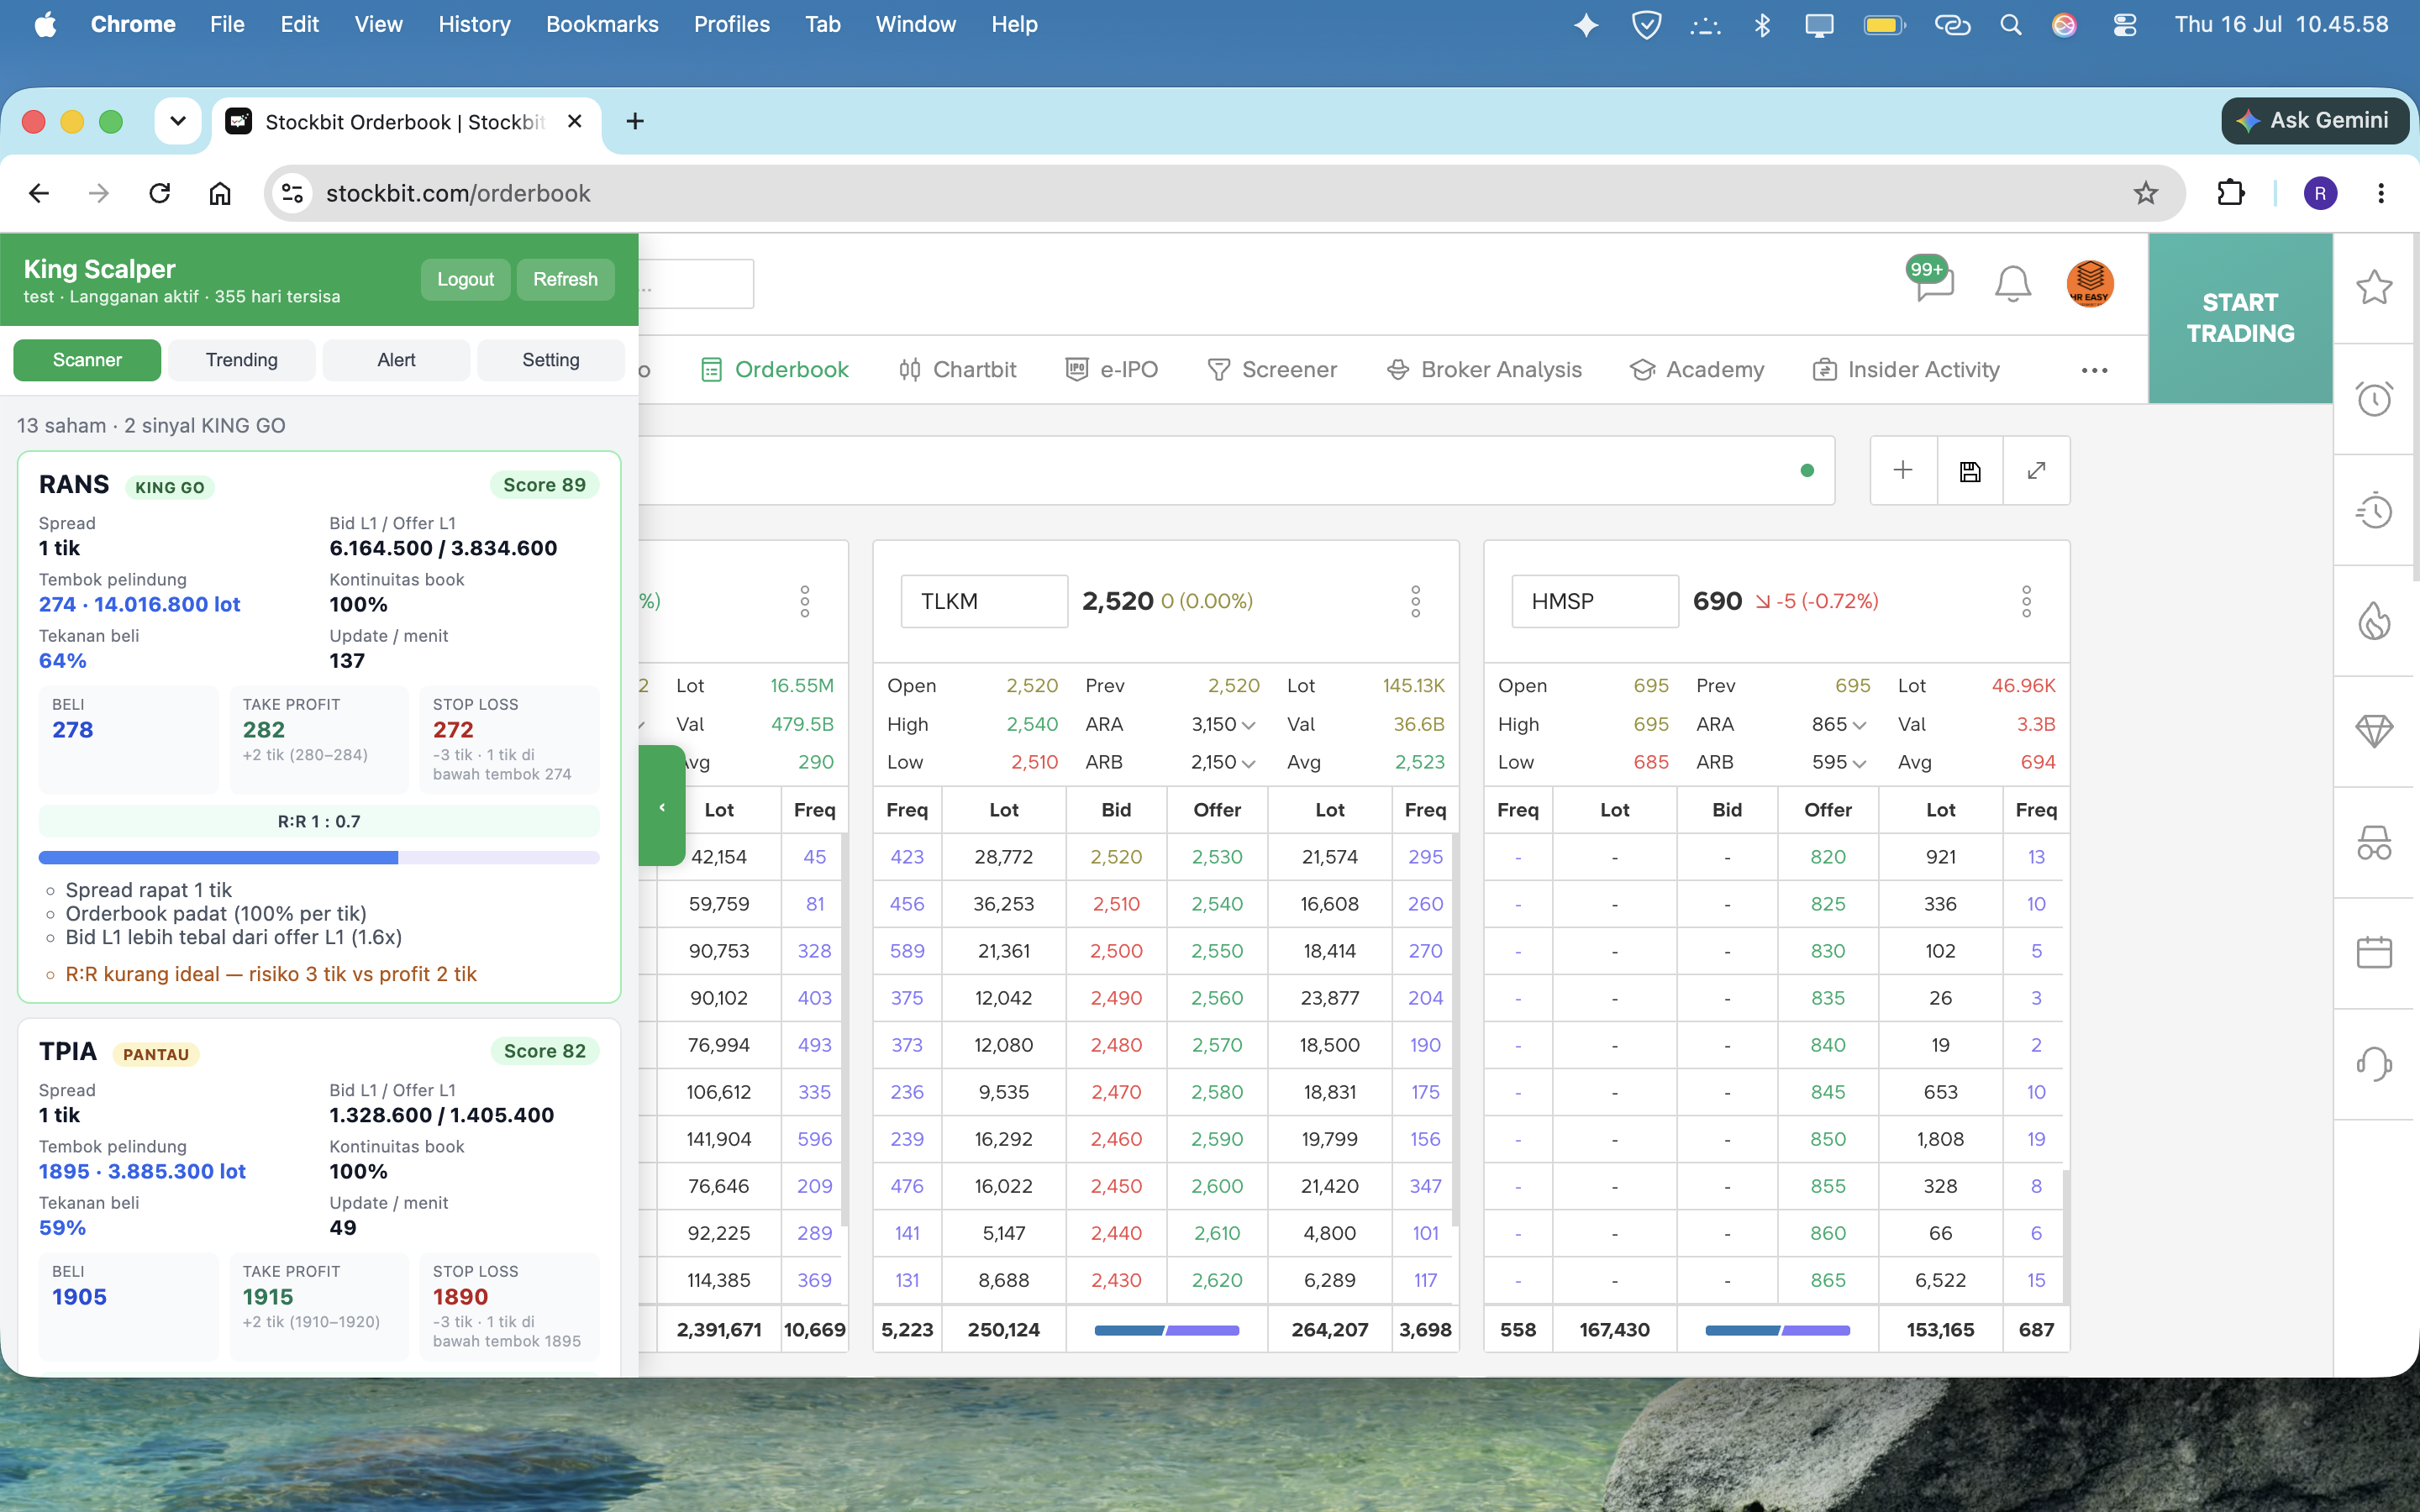The image size is (2420, 1512).
Task: Open a new Chrome tab
Action: coord(635,121)
